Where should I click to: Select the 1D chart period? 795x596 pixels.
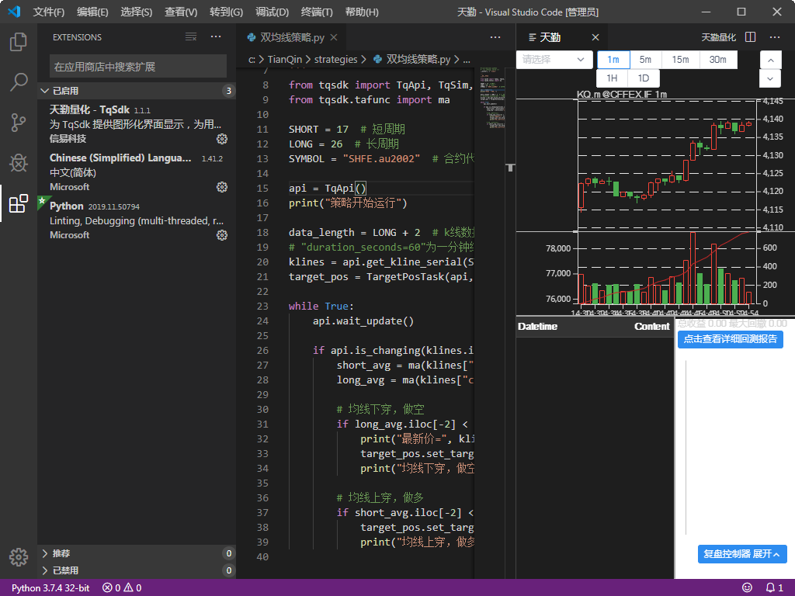coord(644,78)
